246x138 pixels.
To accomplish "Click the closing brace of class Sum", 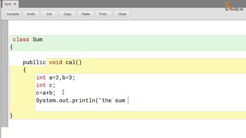I will [x=11, y=116].
